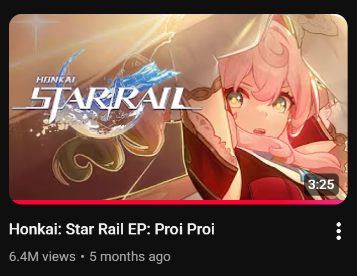Click the STAR RAIL logo on the thumbnail
Image resolution: width=357 pixels, height=276 pixels.
coord(107,99)
